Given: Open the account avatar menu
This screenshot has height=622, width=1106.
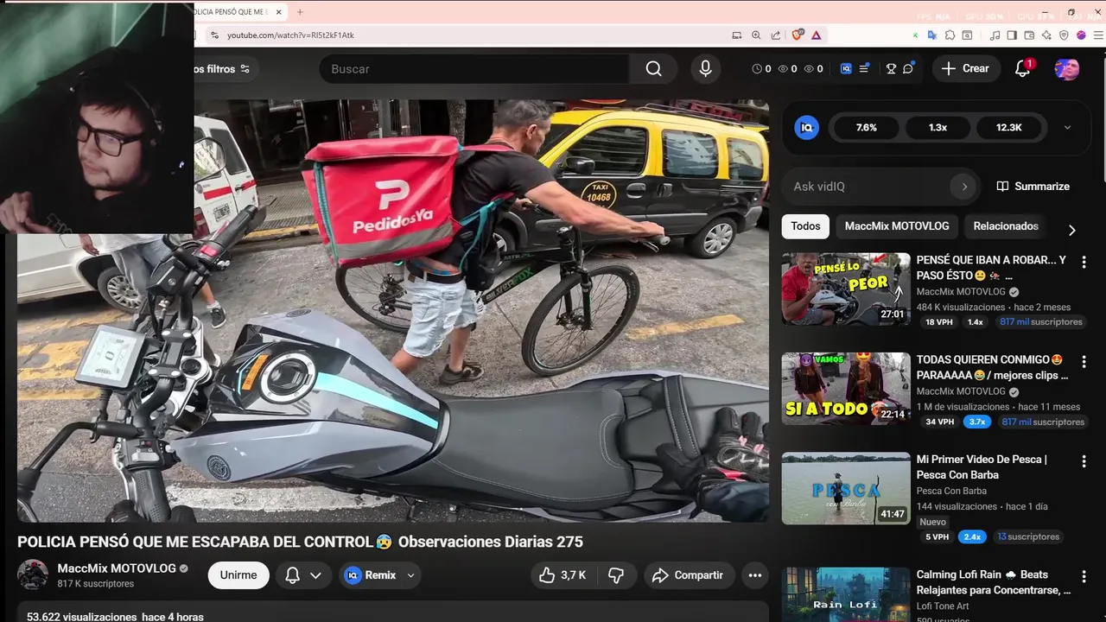Looking at the screenshot, I should (x=1067, y=69).
